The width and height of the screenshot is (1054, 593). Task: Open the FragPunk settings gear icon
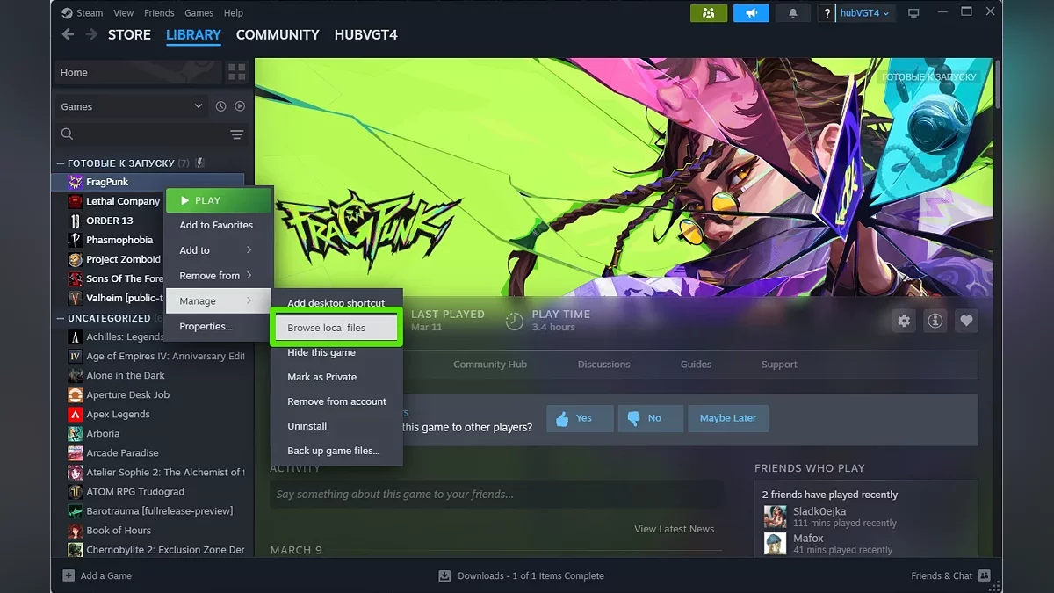coord(903,321)
